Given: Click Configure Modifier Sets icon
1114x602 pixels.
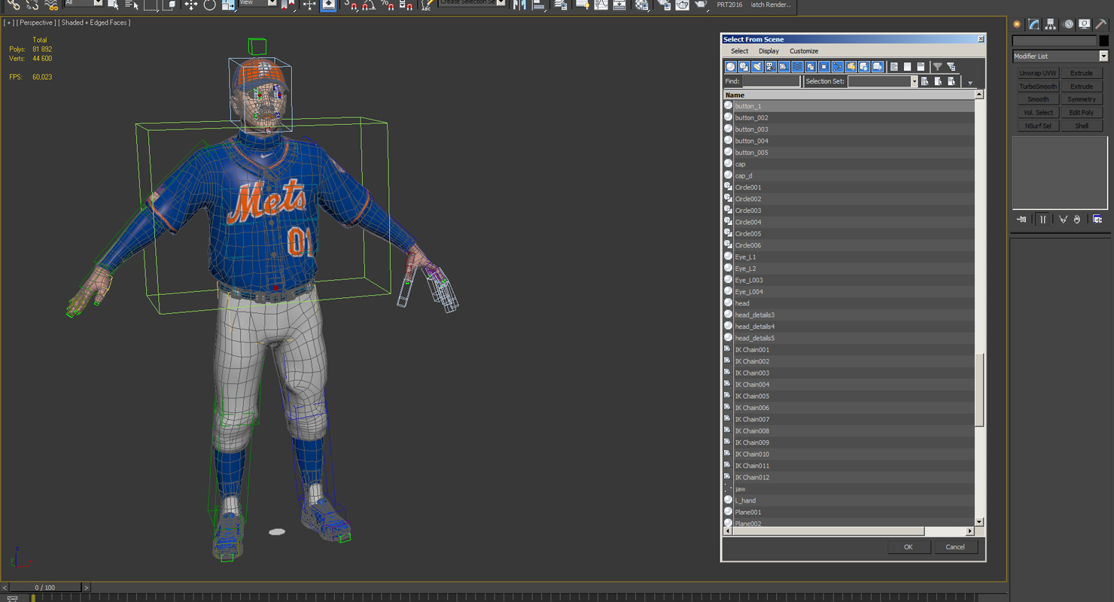Looking at the screenshot, I should [x=1097, y=220].
